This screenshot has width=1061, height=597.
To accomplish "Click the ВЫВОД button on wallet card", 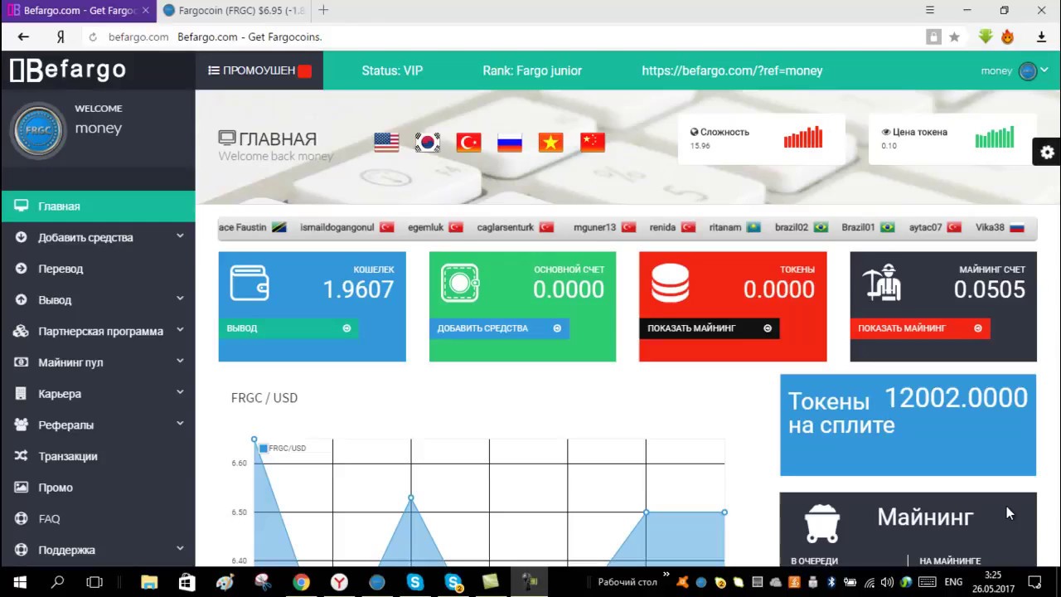I will (288, 328).
